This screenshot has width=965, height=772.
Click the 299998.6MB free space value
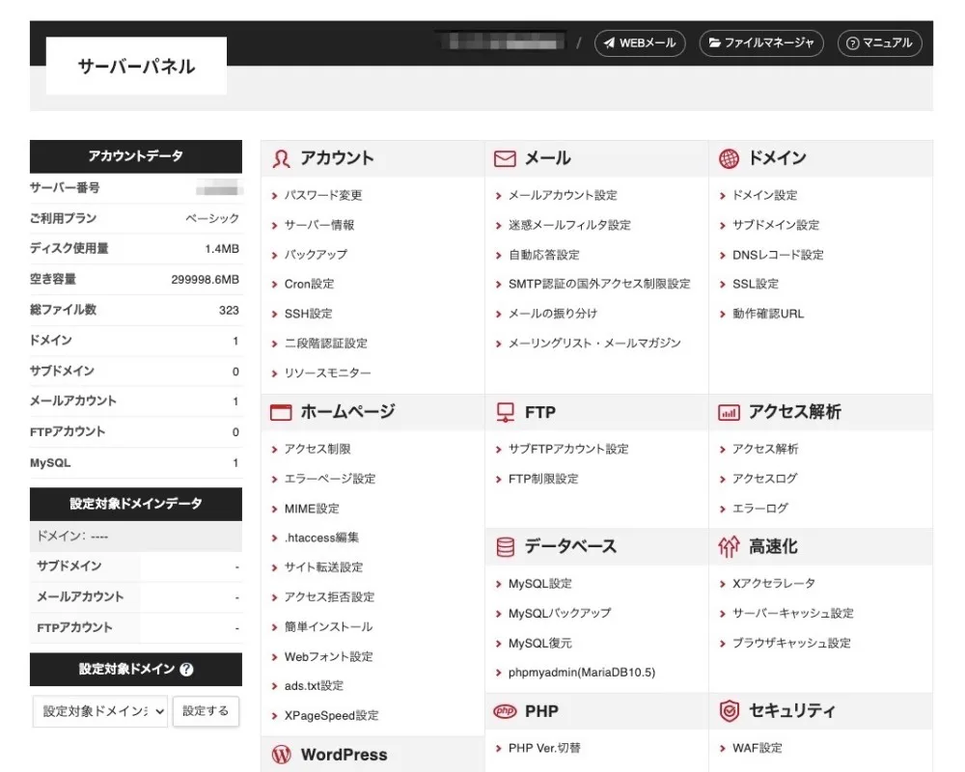205,280
